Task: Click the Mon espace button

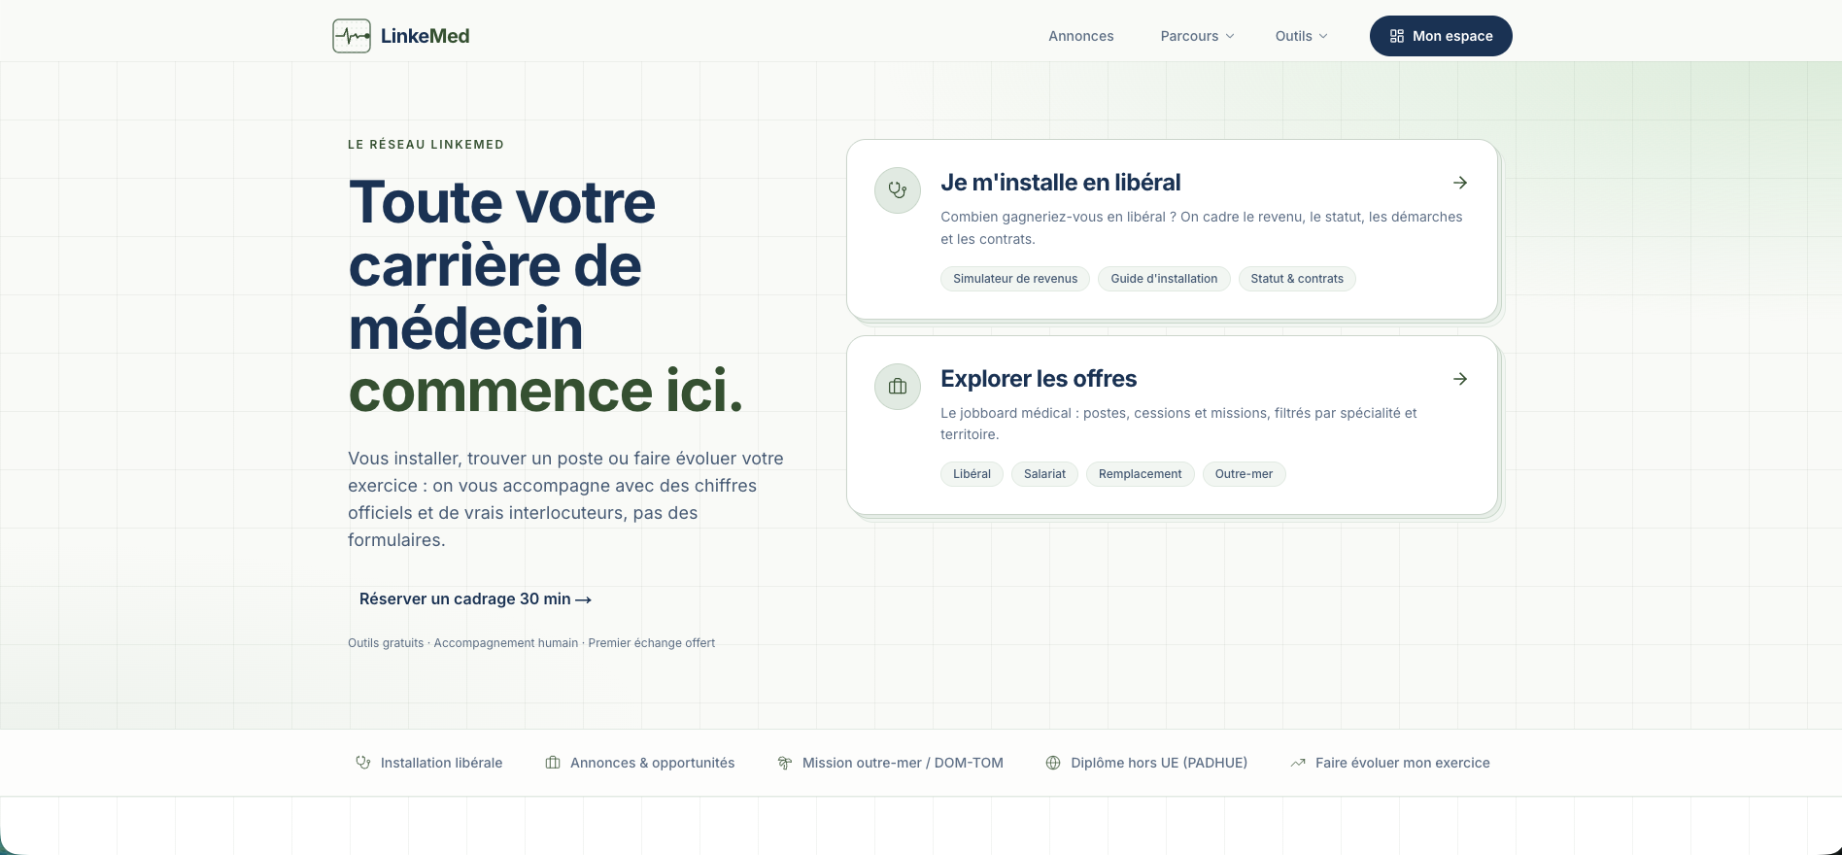Action: [1441, 36]
